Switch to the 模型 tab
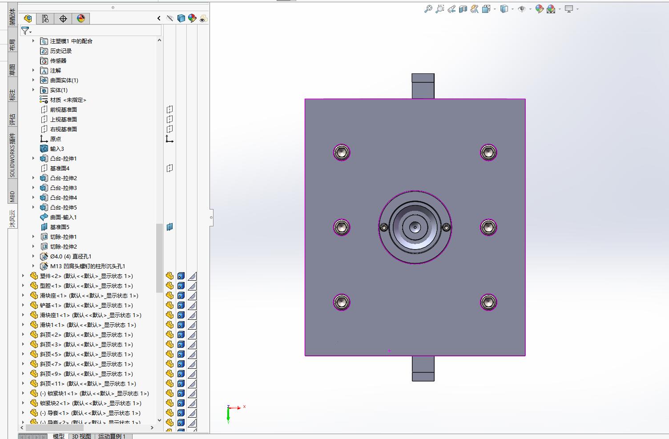This screenshot has height=439, width=669. pyautogui.click(x=59, y=436)
